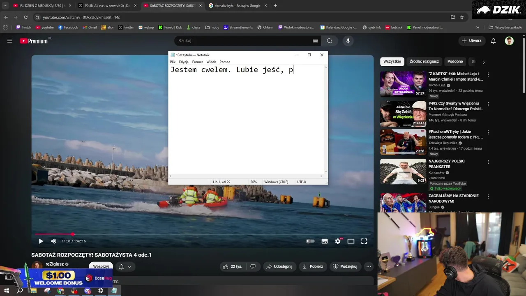
Task: Expand hidden bookmarks chevron
Action: [478, 28]
